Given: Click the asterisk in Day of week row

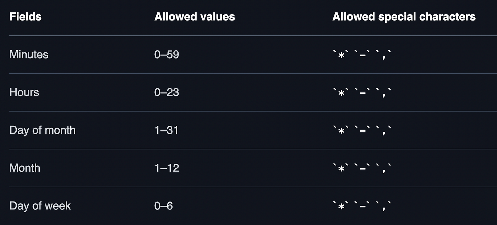Looking at the screenshot, I should [x=341, y=207].
